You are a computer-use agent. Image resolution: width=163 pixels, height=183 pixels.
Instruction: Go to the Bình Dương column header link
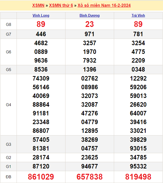tap(89, 16)
